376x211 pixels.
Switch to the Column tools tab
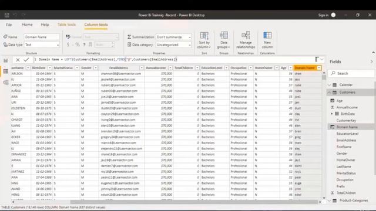96,25
